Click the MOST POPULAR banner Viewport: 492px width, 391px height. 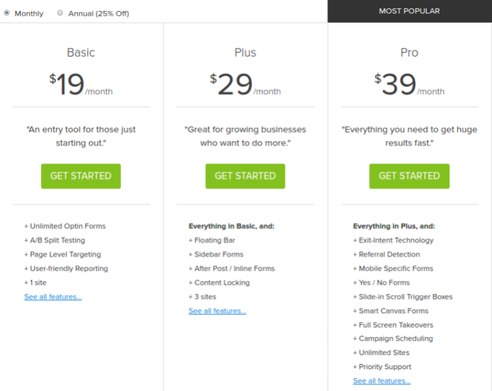pos(410,11)
